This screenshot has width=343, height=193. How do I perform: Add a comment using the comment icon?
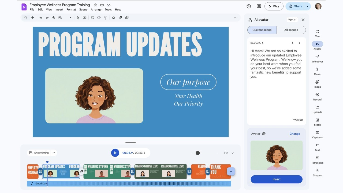pyautogui.click(x=259, y=6)
